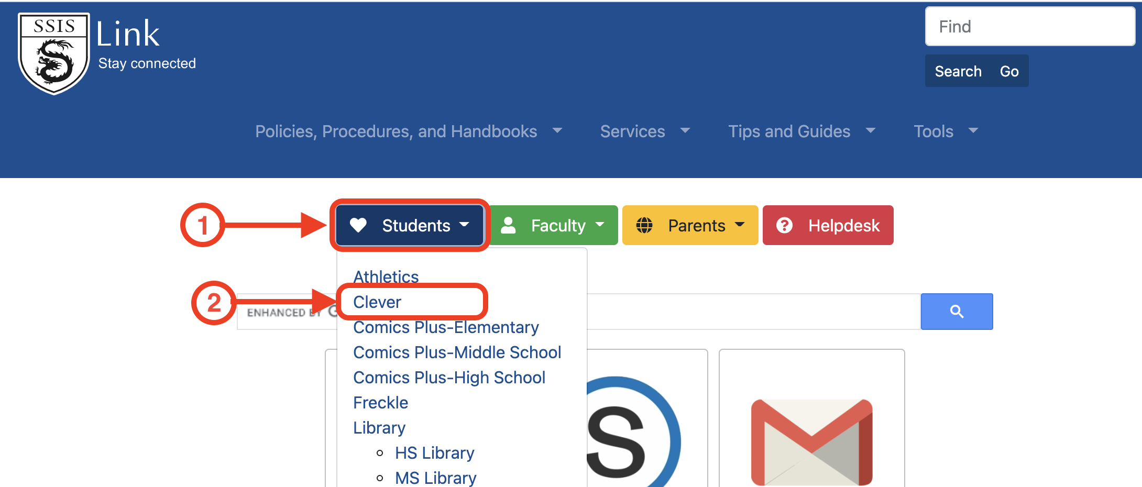Open Comics Plus-Middle School link
The image size is (1142, 487).
[457, 352]
